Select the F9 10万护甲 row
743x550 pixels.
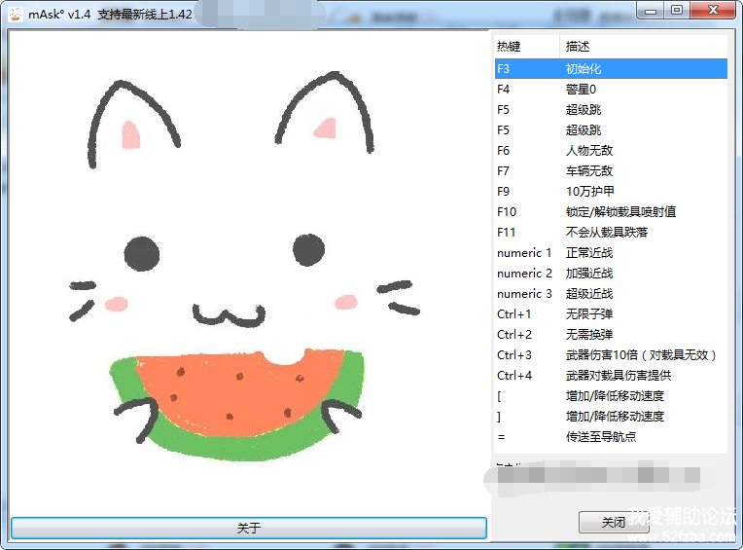pos(611,191)
